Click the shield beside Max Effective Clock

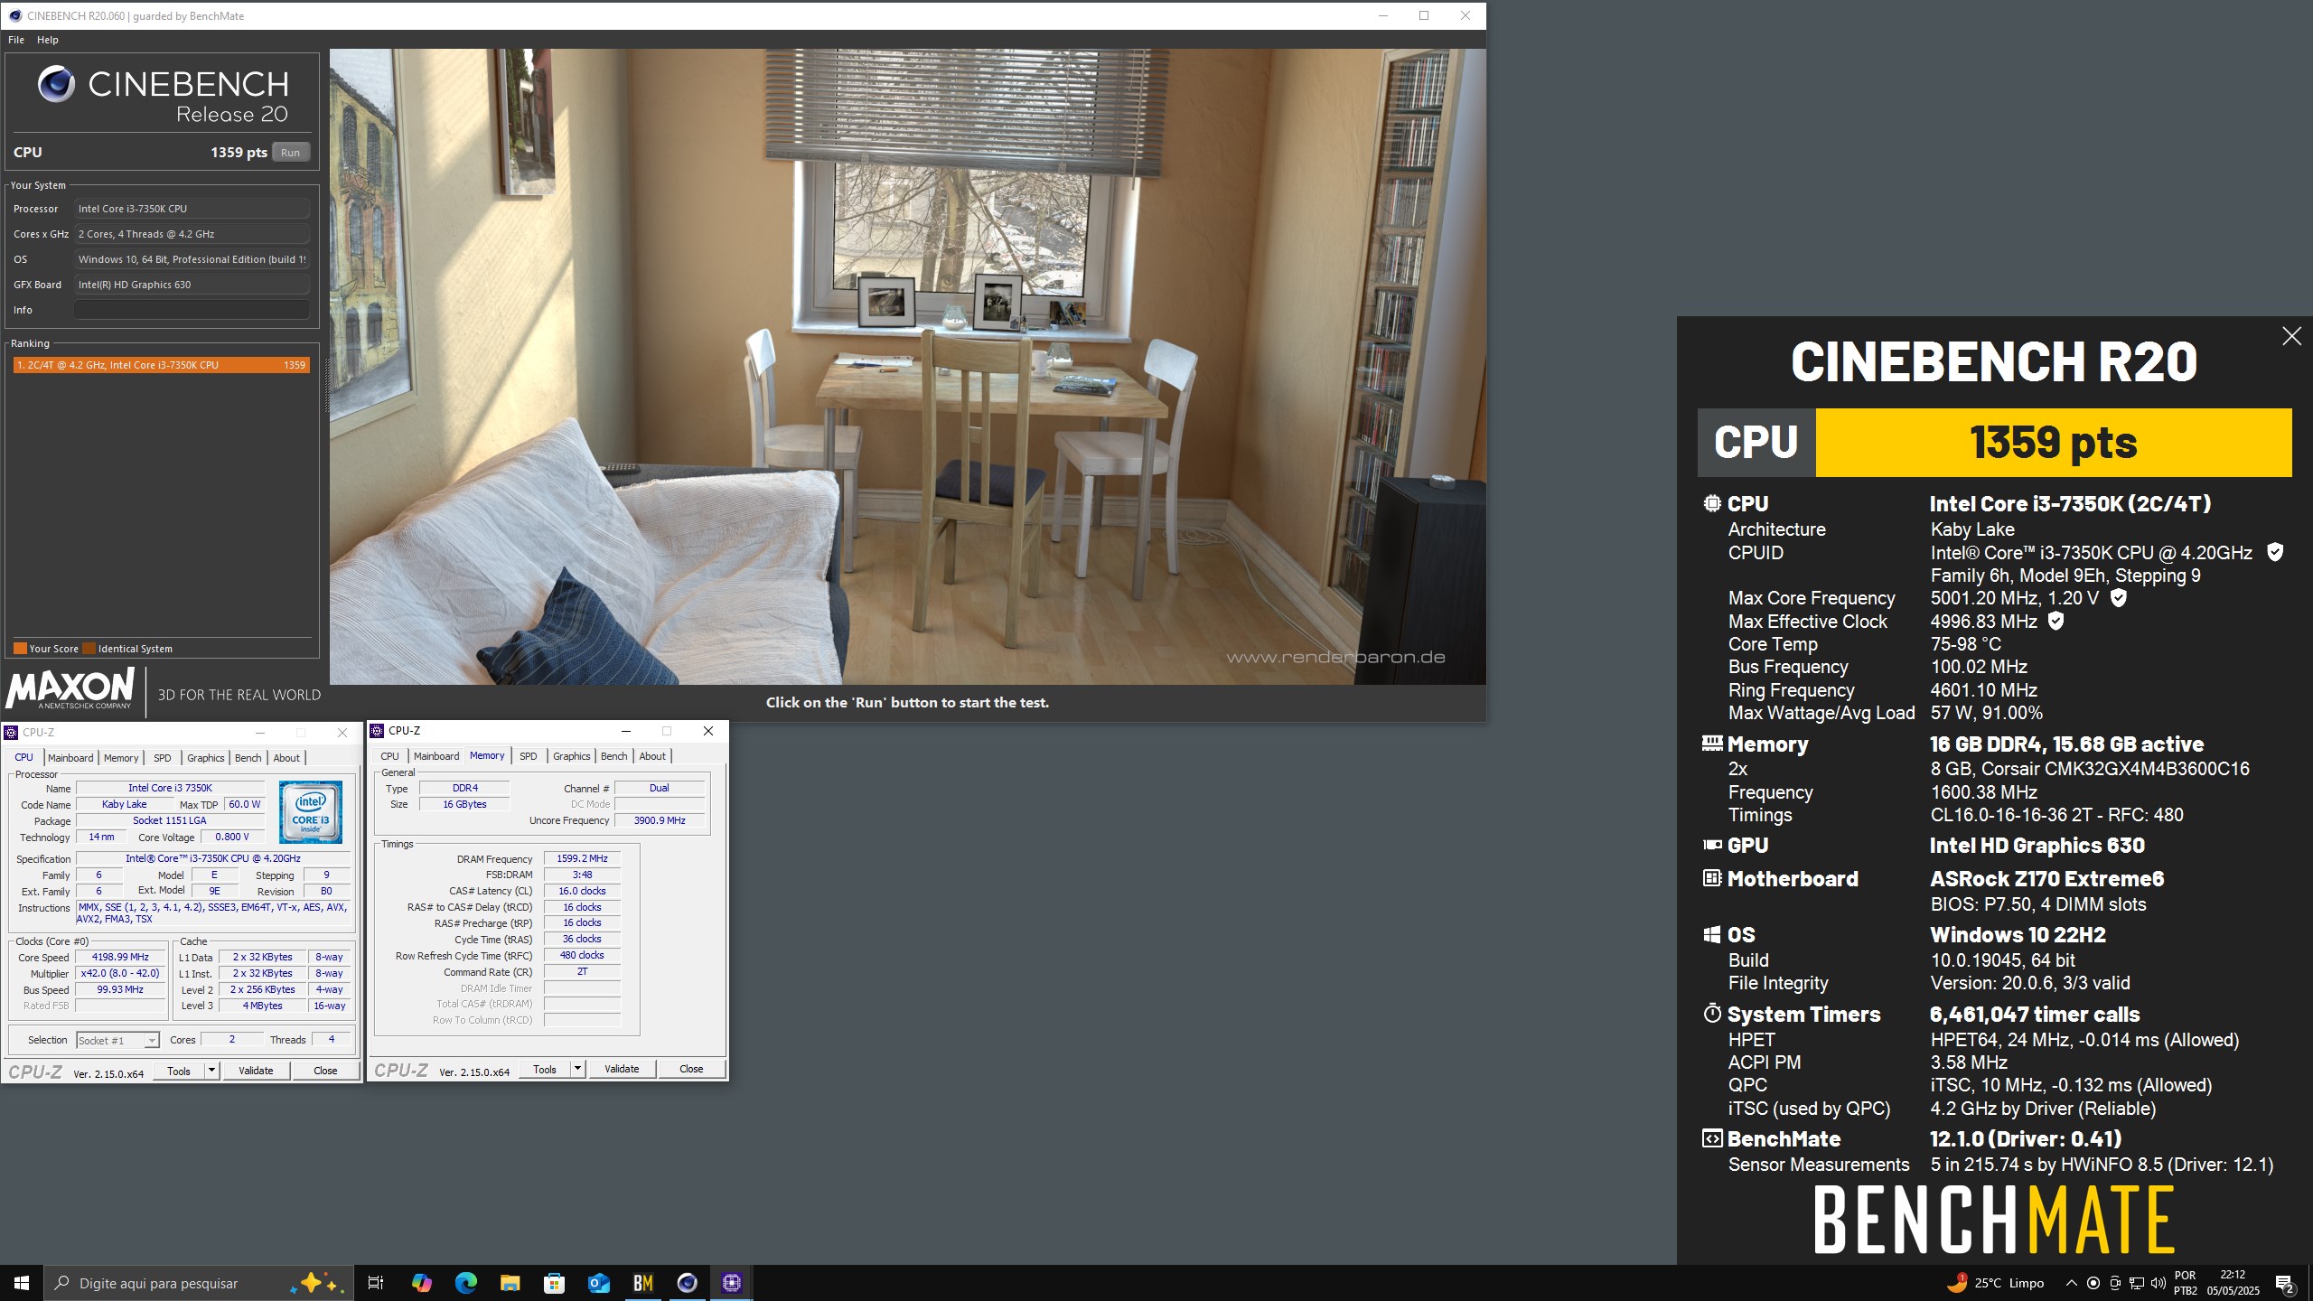2055,621
